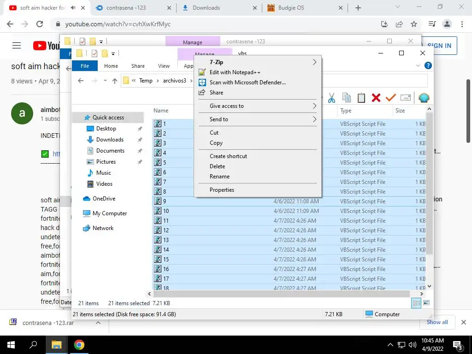Choose Copy from the context menu
This screenshot has width=472, height=354.
[x=216, y=143]
